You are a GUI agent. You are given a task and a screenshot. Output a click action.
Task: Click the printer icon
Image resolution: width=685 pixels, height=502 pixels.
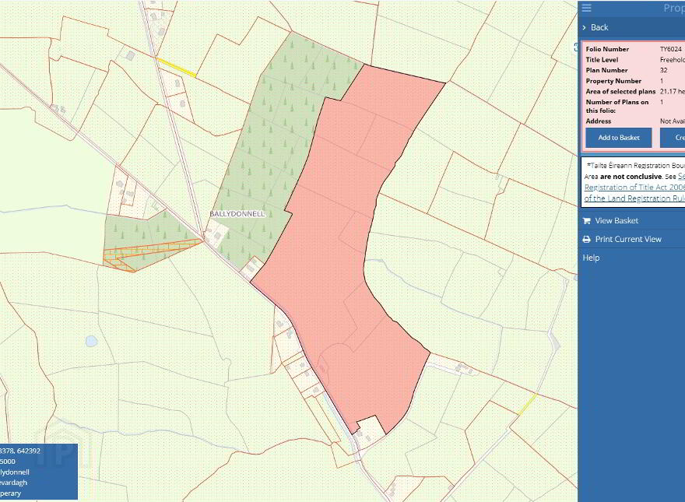click(586, 240)
